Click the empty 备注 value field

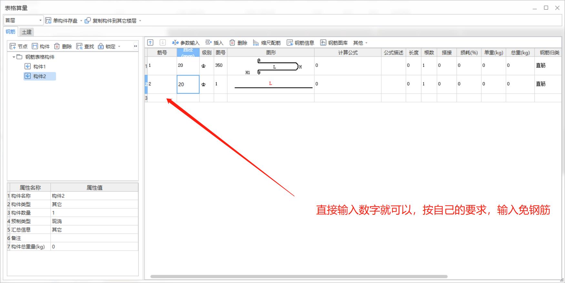point(95,238)
